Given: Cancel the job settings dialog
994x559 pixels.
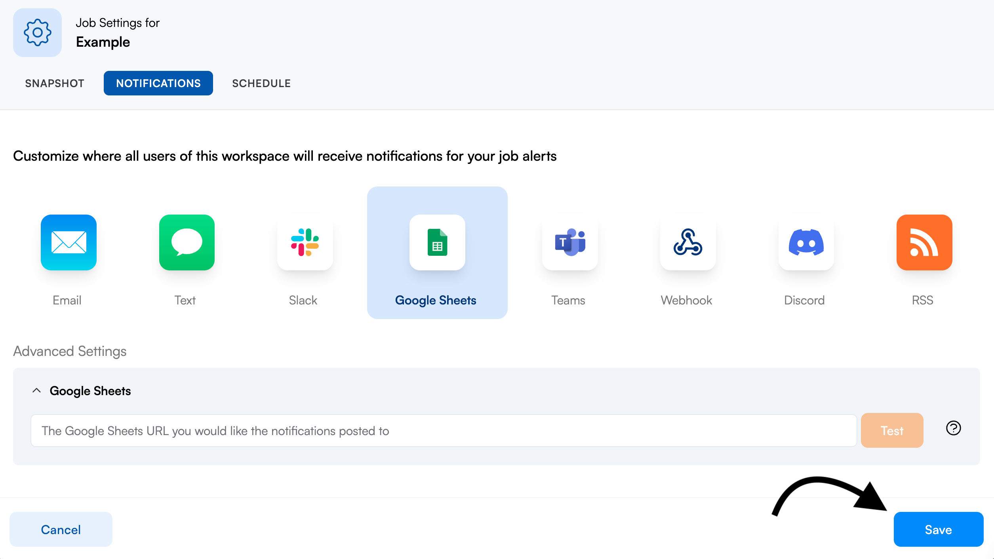Looking at the screenshot, I should pos(61,529).
